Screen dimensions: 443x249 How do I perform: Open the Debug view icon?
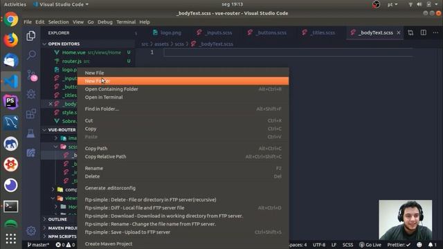[31, 94]
